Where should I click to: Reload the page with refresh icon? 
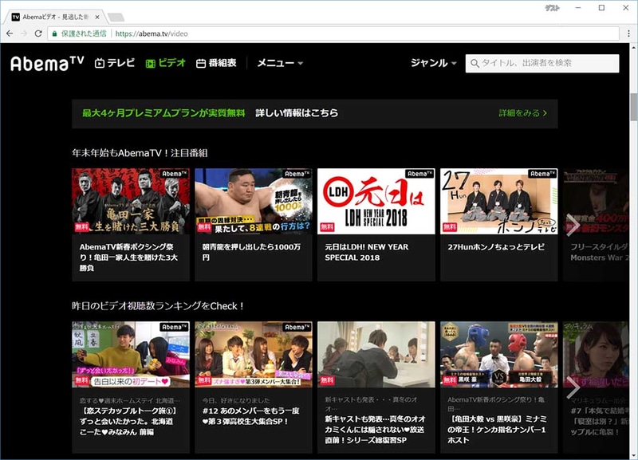[x=38, y=33]
